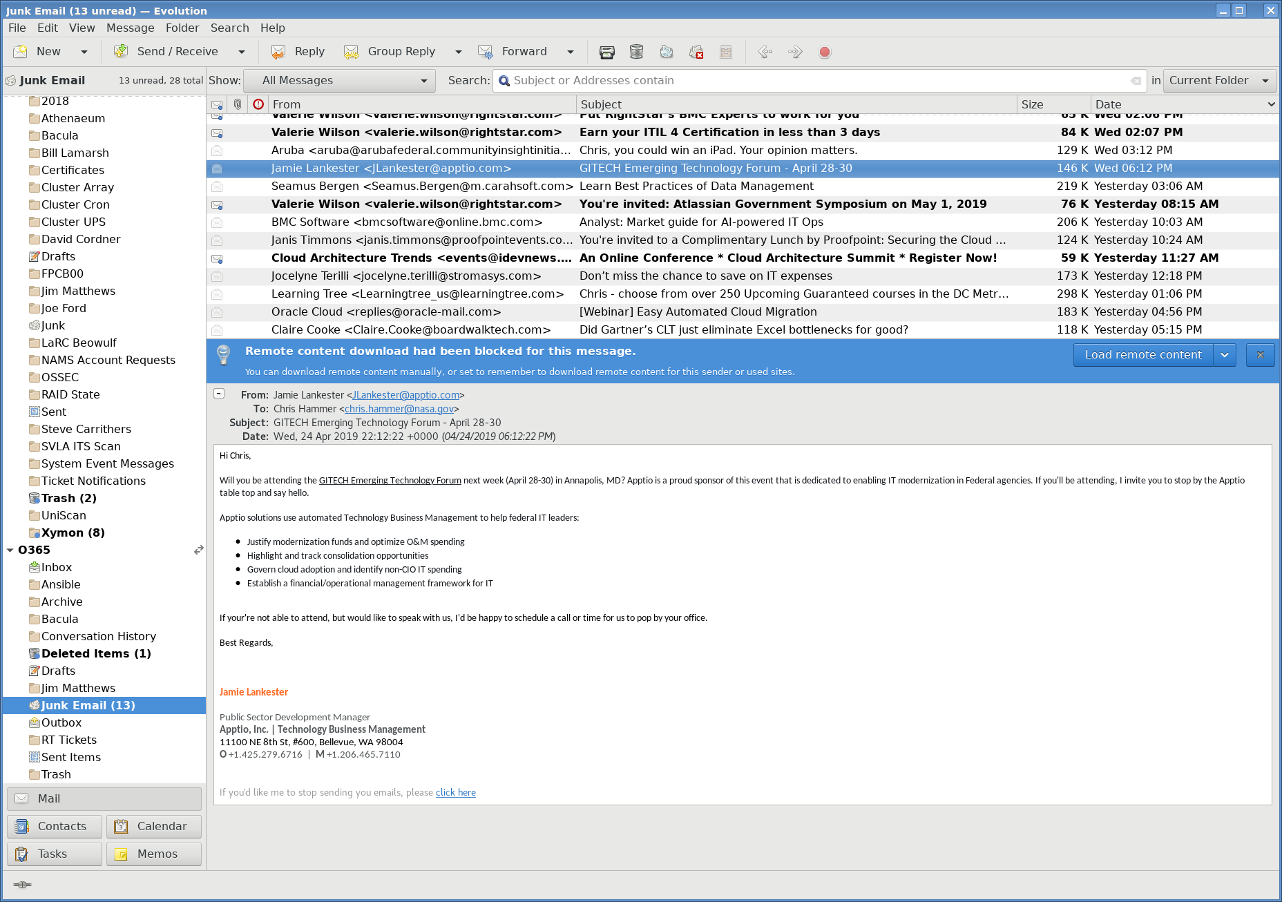The width and height of the screenshot is (1282, 902).
Task: Toggle read icon for Janis Timmons email
Action: pyautogui.click(x=217, y=240)
